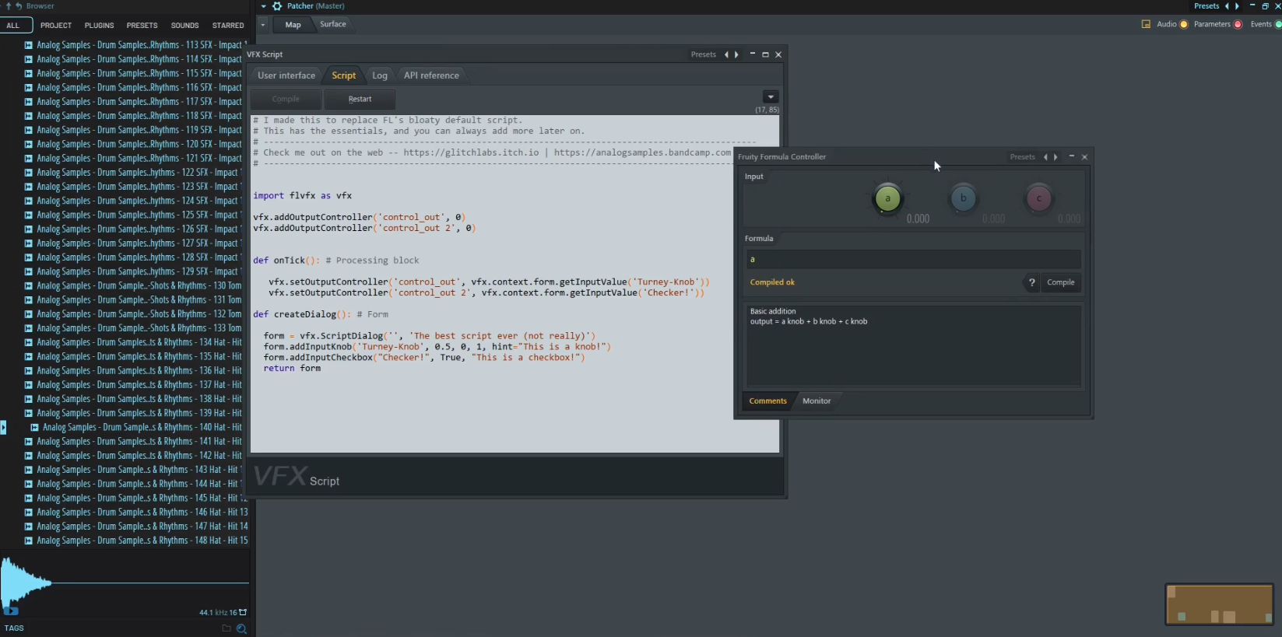Play the sample preview in browser
The image size is (1282, 637).
11,611
